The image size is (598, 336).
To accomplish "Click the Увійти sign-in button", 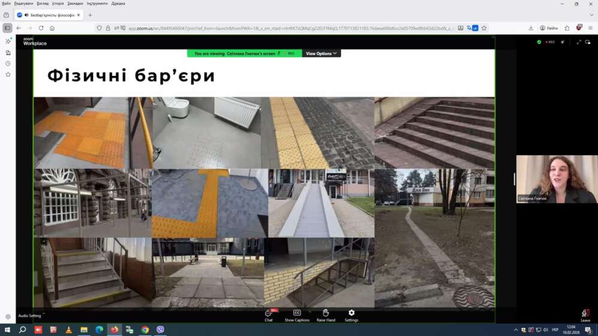I will pos(548,28).
